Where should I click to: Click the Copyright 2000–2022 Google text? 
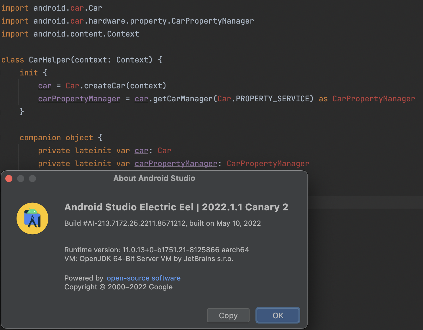tap(118, 287)
